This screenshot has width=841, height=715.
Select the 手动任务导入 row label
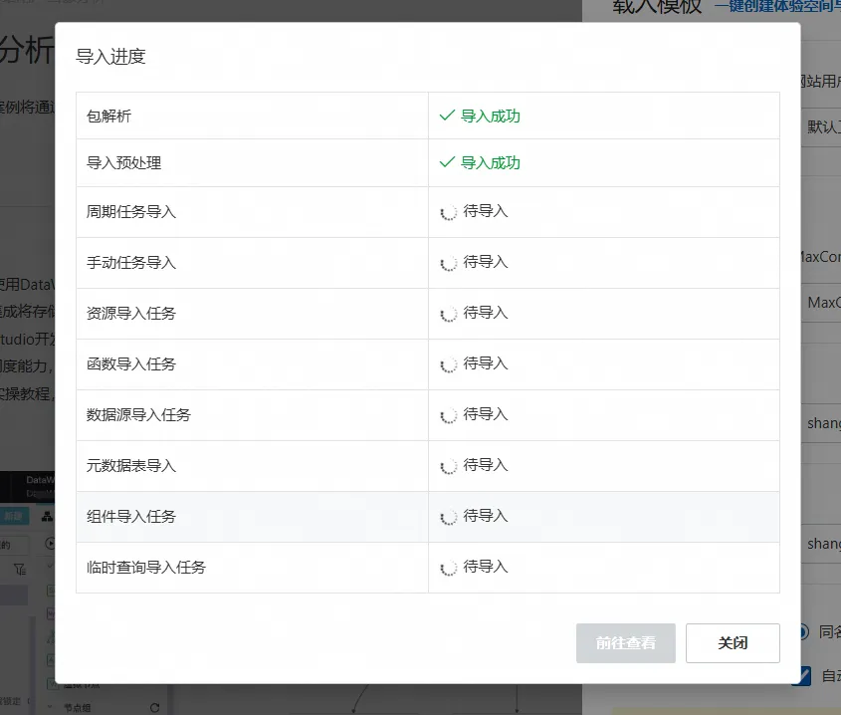(131, 263)
